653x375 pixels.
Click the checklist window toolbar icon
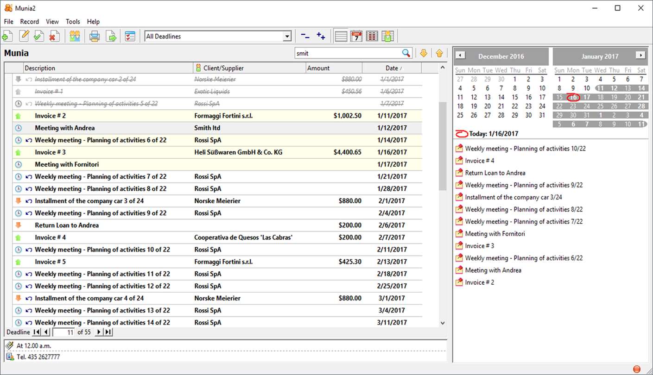130,36
